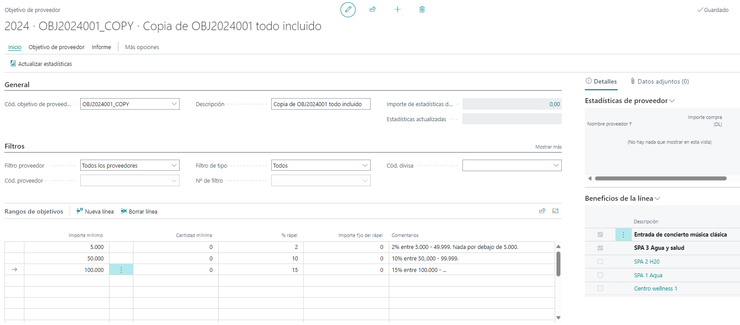Click the Importe compra (DL) column header
This screenshot has width=740, height=325.
[705, 121]
